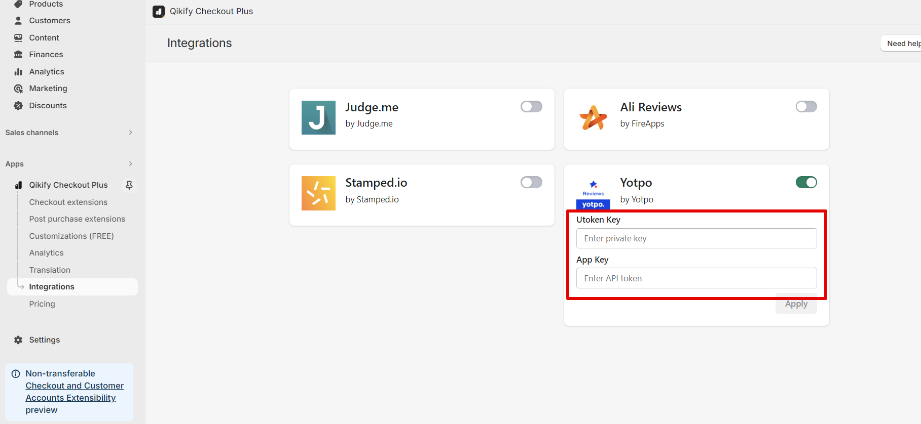Click the Integrations page heading
This screenshot has width=921, height=424.
tap(200, 43)
